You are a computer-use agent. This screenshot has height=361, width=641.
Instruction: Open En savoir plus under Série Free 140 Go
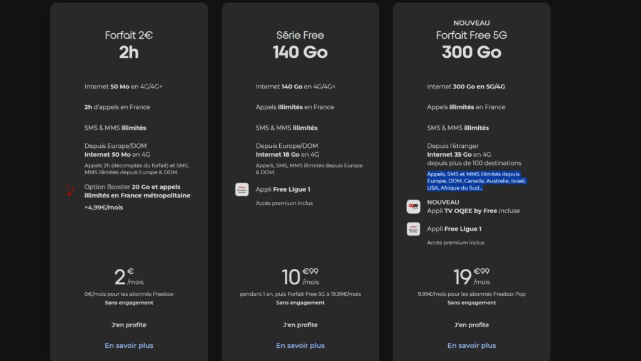300,345
